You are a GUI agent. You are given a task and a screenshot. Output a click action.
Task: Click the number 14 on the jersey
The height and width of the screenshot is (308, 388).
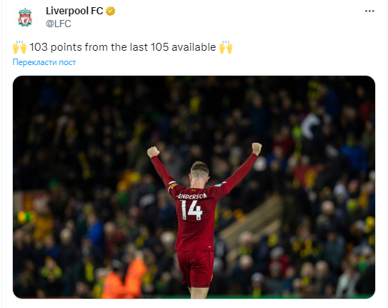(191, 210)
